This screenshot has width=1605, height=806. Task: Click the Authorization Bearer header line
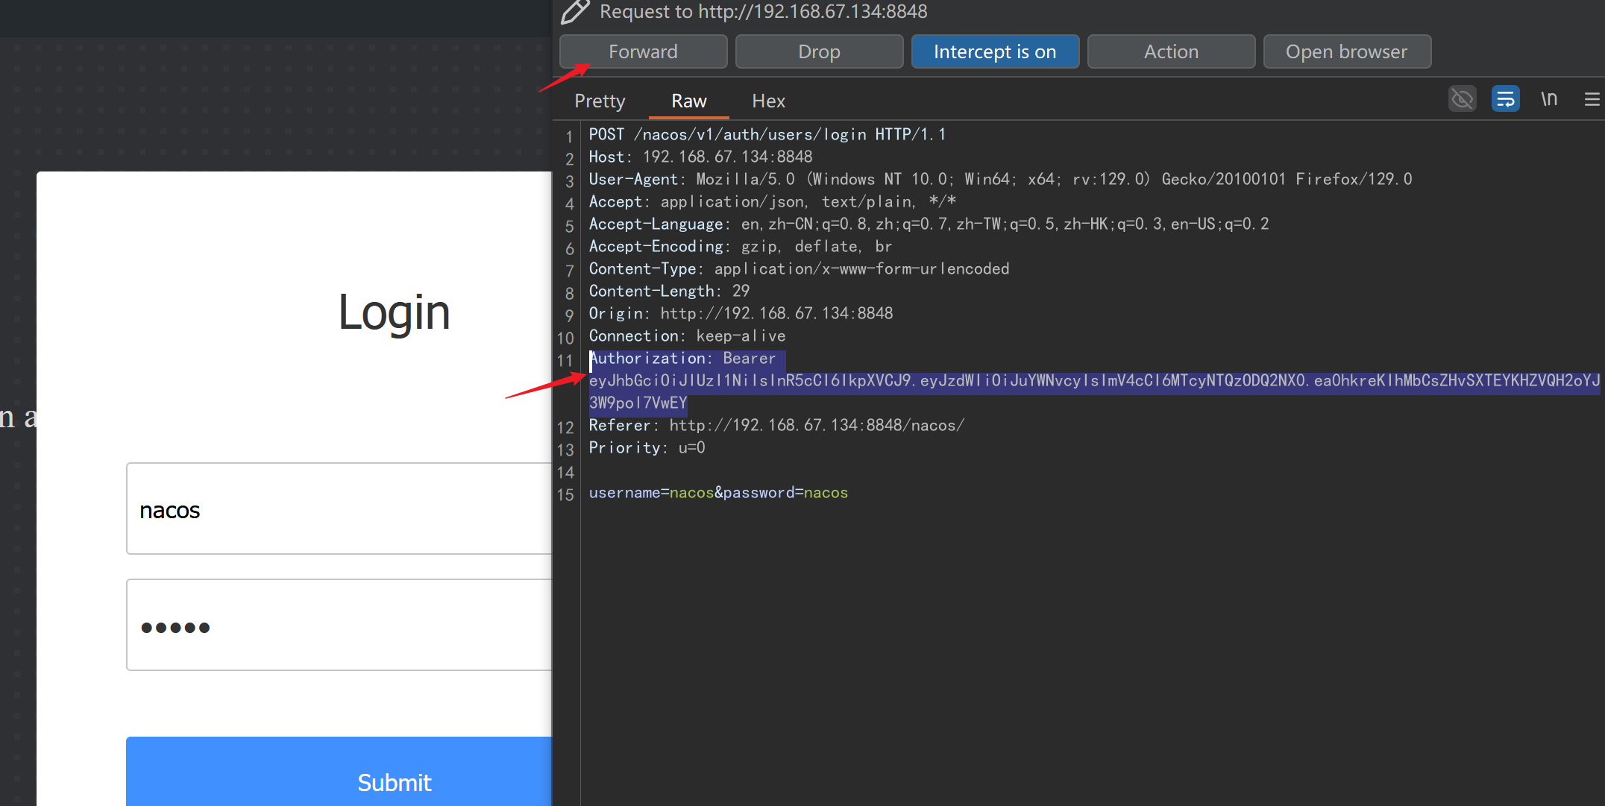682,359
